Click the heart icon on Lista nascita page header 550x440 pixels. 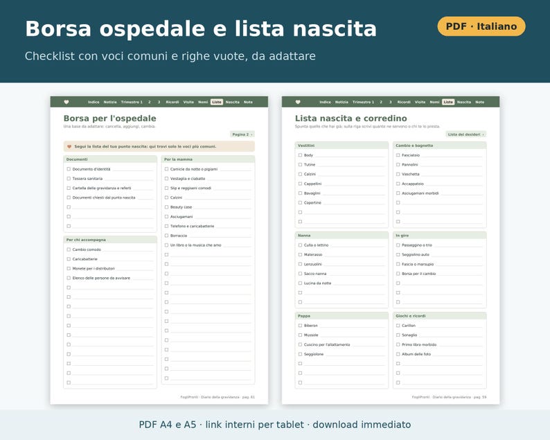(298, 102)
